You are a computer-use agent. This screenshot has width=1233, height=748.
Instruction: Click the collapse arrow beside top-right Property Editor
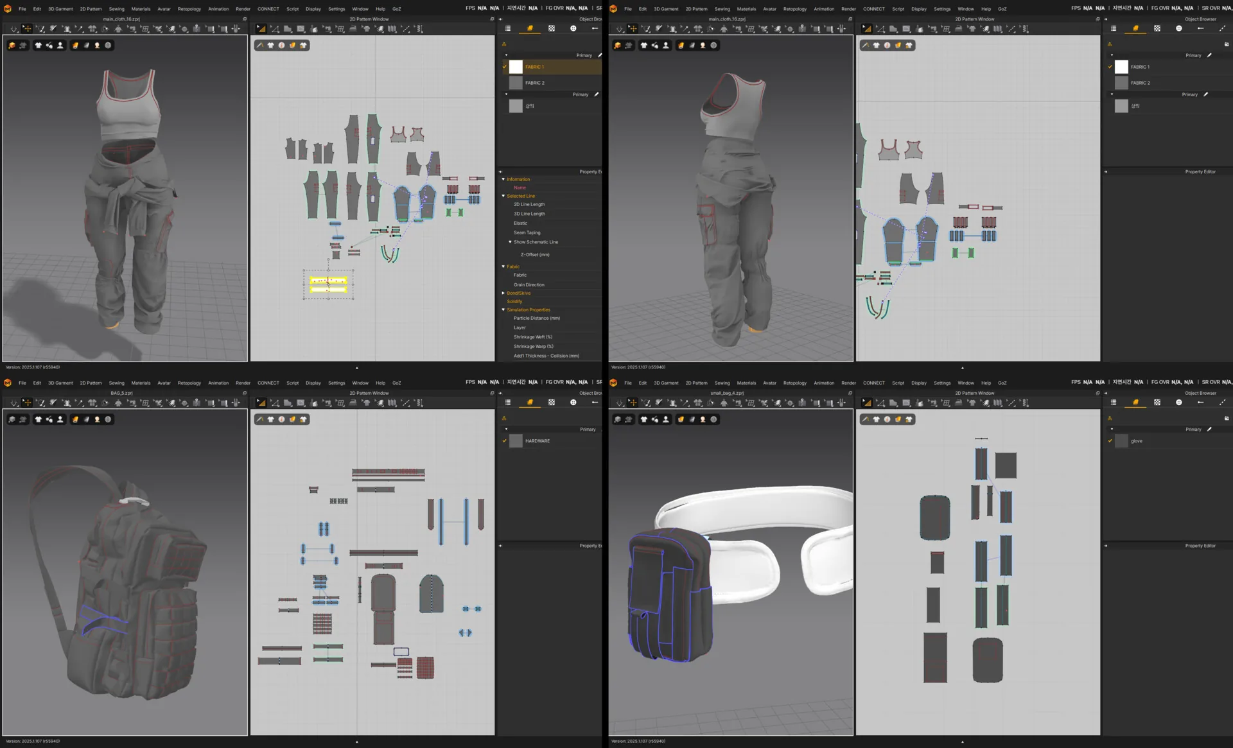(x=1106, y=172)
